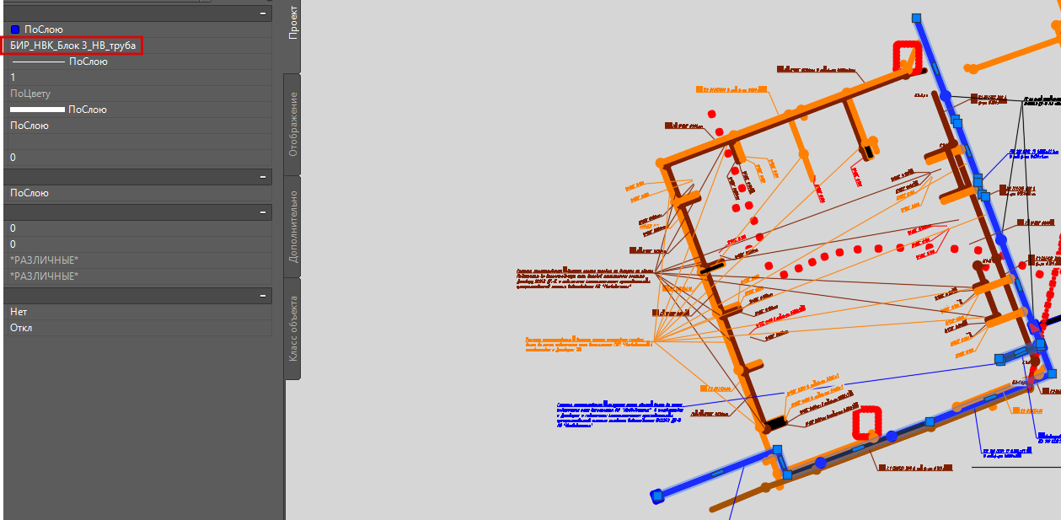The height and width of the screenshot is (520, 1061).
Task: Click the linetype scale value 1
Action: click(x=137, y=78)
